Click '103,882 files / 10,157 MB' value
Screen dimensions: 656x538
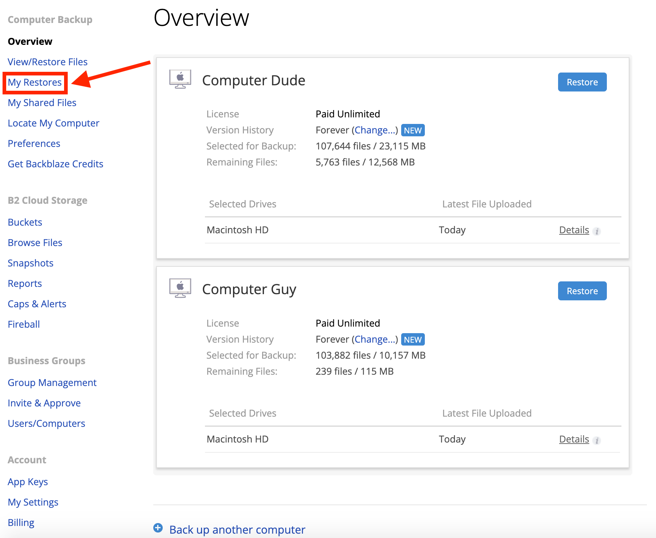371,355
